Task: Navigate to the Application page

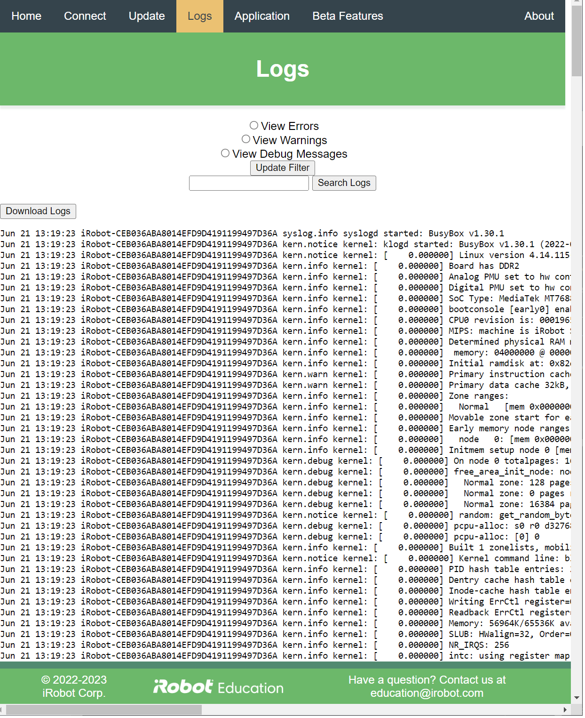Action: coord(262,16)
